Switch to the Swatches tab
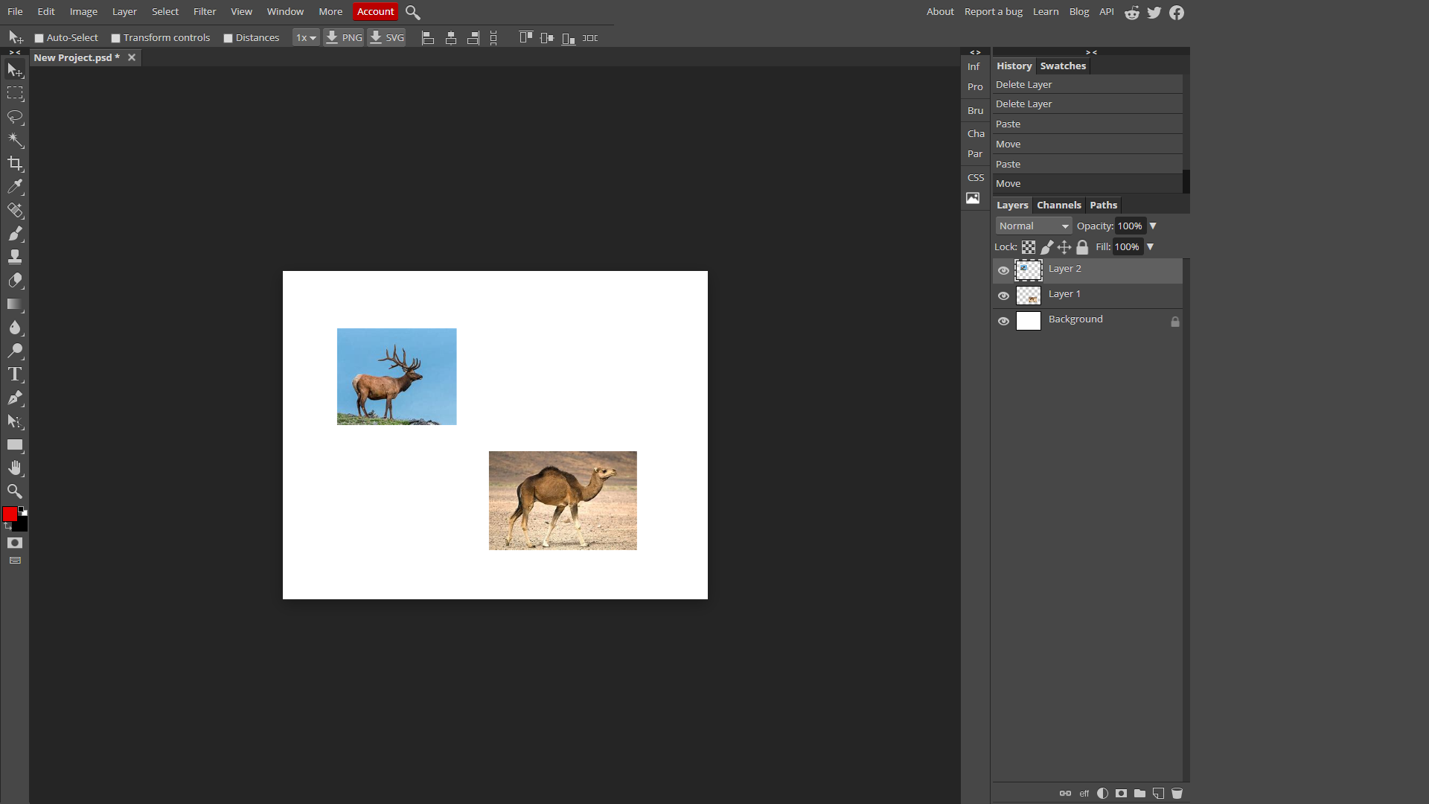Image resolution: width=1429 pixels, height=804 pixels. tap(1063, 65)
